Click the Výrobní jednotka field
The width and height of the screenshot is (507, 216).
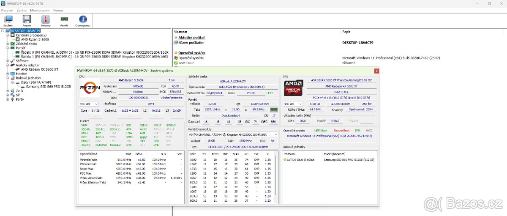tap(171, 97)
